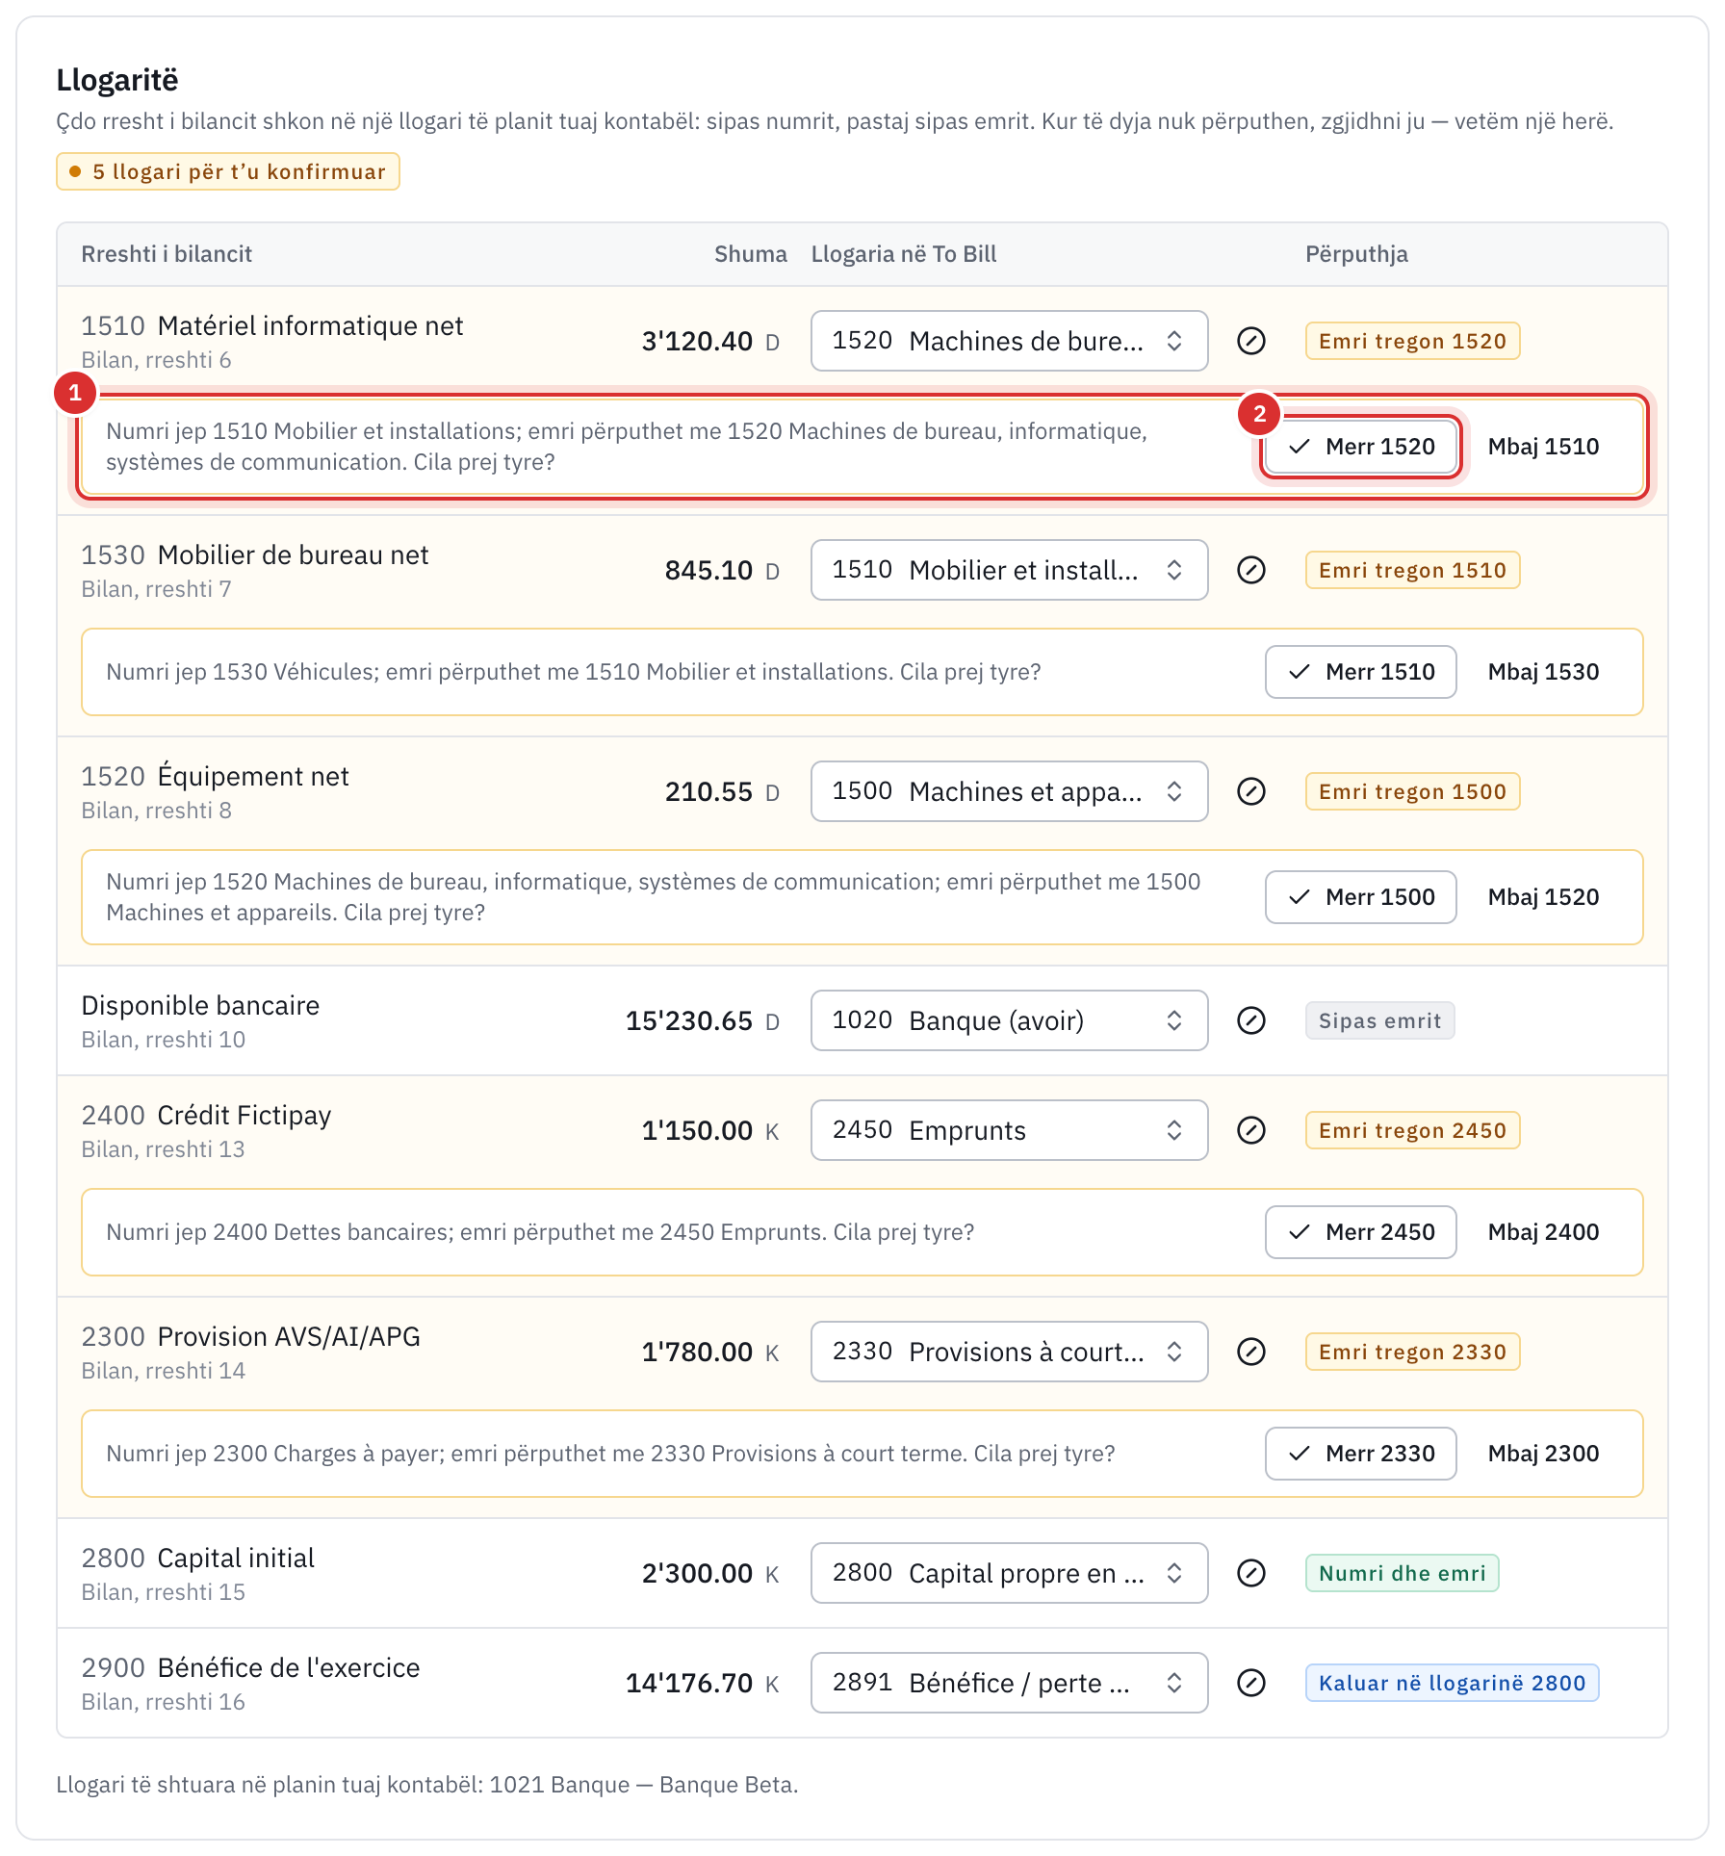Click ignore icon for Provision AVS/AI/APG row
The width and height of the screenshot is (1725, 1856).
(1250, 1352)
